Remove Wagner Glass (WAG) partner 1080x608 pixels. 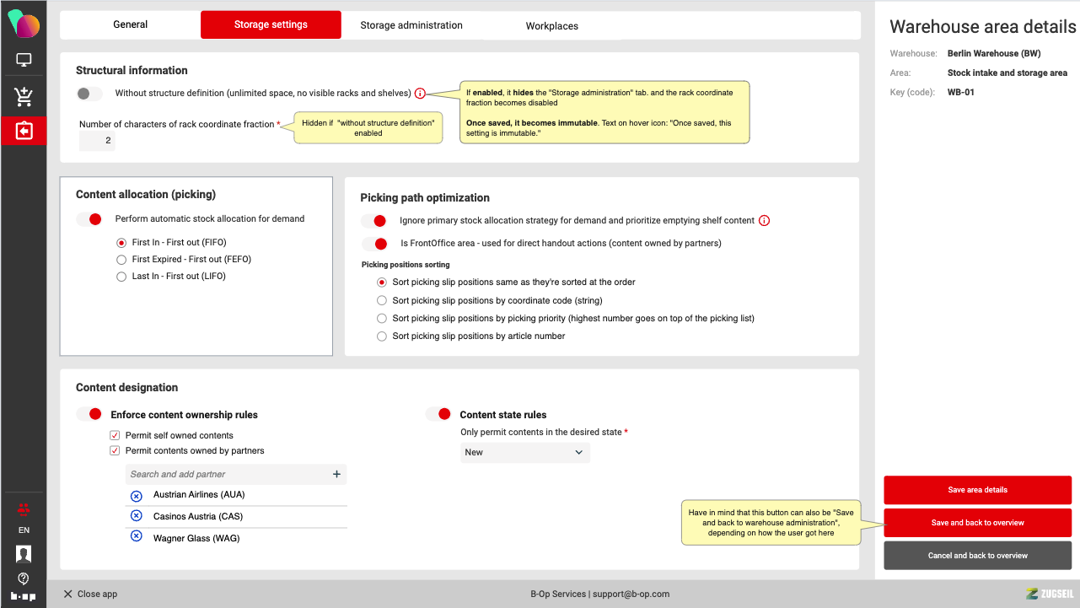tap(137, 537)
